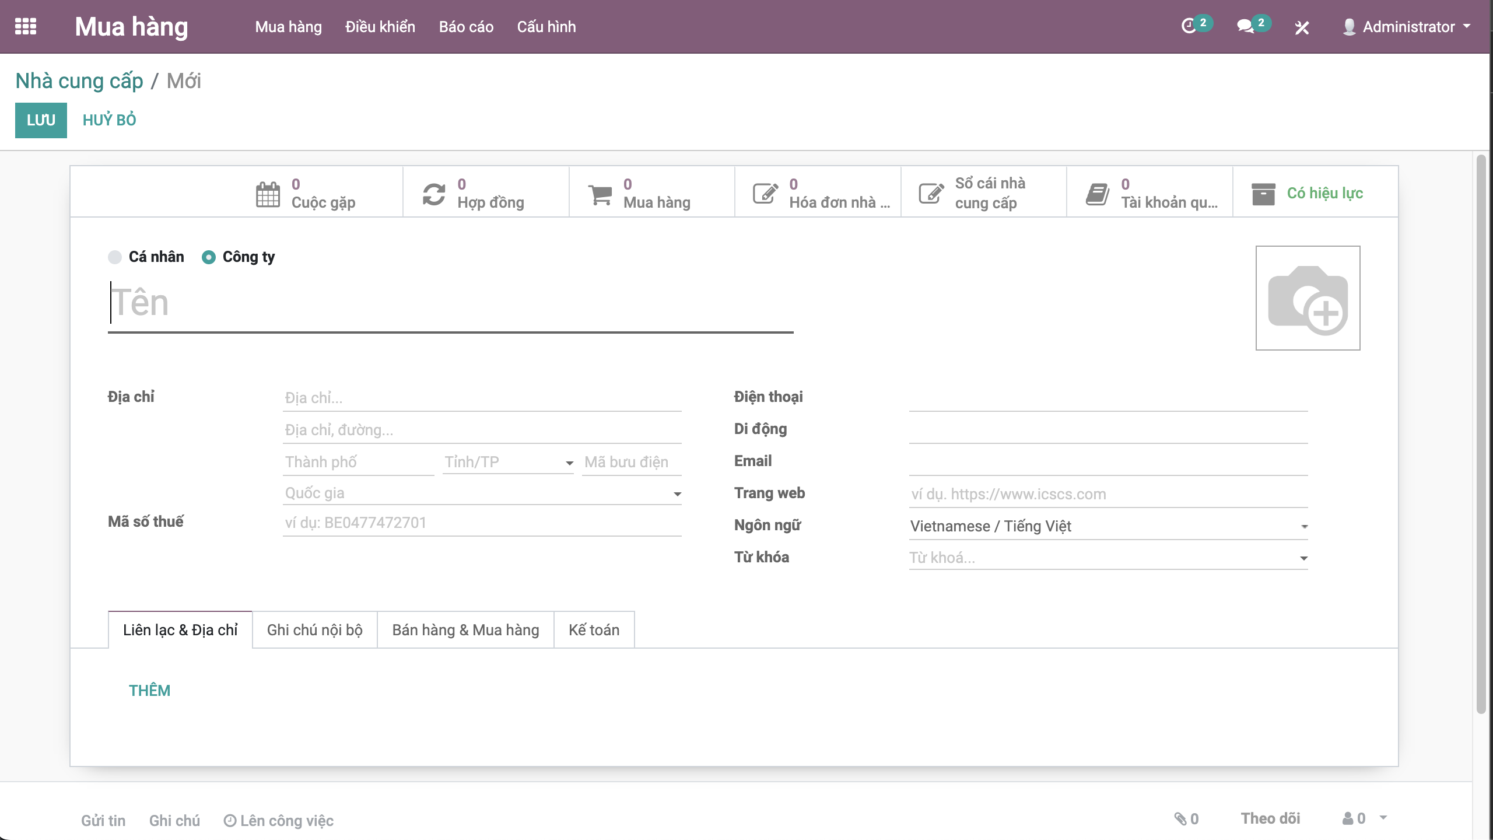Click the Mã số thuế input field
1493x840 pixels.
click(482, 523)
